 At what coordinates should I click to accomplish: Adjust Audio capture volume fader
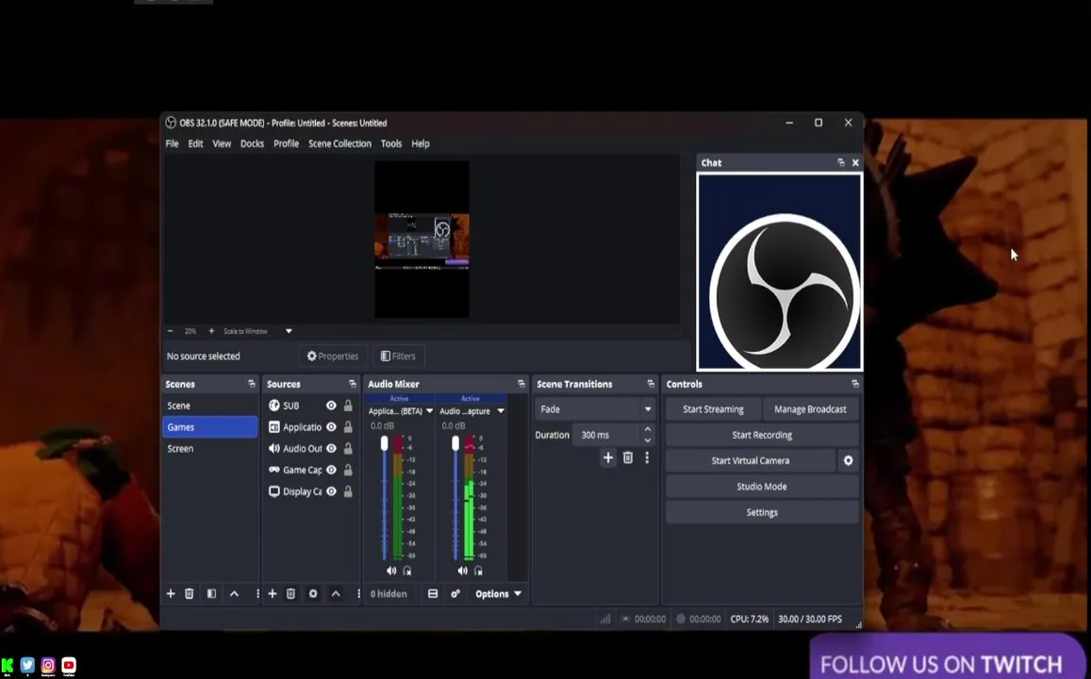[x=455, y=443]
